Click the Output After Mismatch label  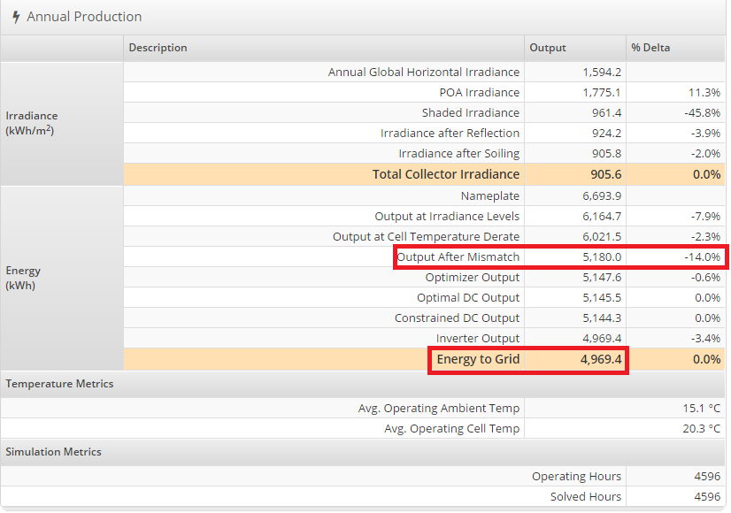pyautogui.click(x=458, y=256)
